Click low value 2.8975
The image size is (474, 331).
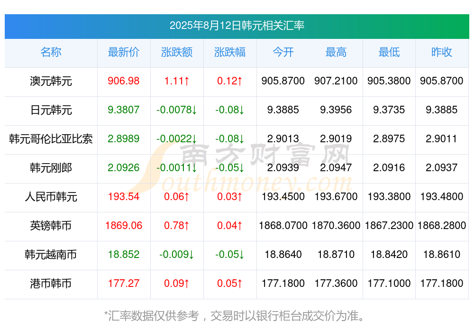click(x=389, y=139)
